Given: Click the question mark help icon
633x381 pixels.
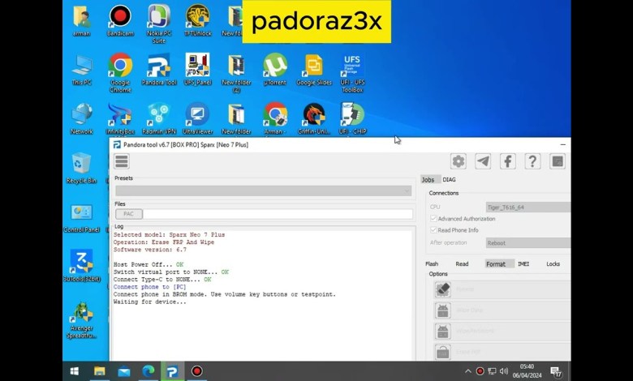Looking at the screenshot, I should click(532, 161).
